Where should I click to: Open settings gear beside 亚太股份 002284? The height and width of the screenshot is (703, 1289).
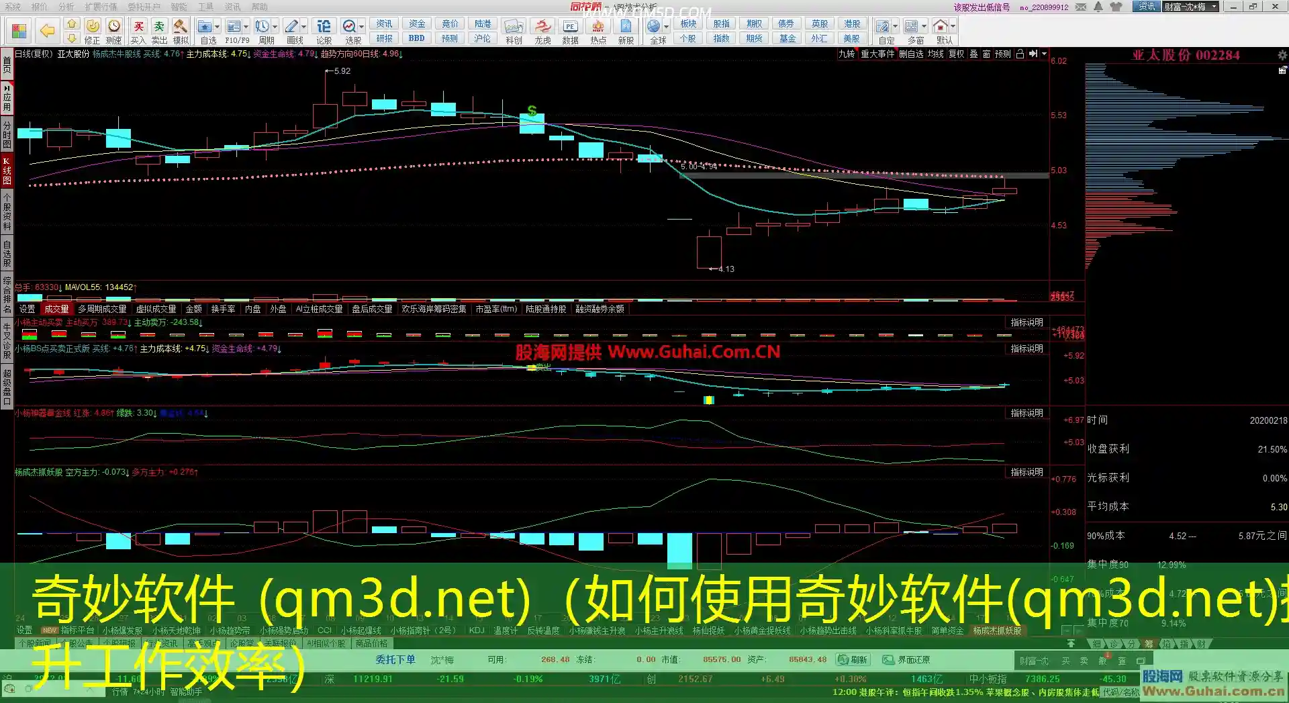coord(1282,55)
